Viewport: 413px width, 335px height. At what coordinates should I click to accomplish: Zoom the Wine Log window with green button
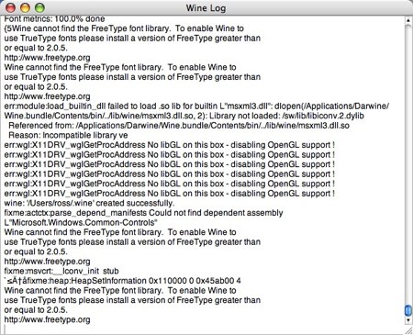39,7
